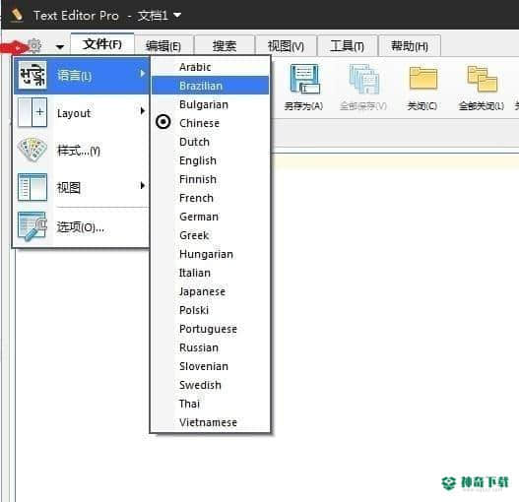This screenshot has width=519, height=502.
Task: Choose Vietnamese from language list
Action: 210,422
